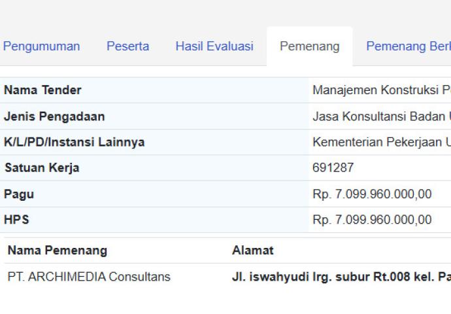This screenshot has width=451, height=314.
Task: Go to the Hasil Evaluasi tab
Action: [x=214, y=46]
